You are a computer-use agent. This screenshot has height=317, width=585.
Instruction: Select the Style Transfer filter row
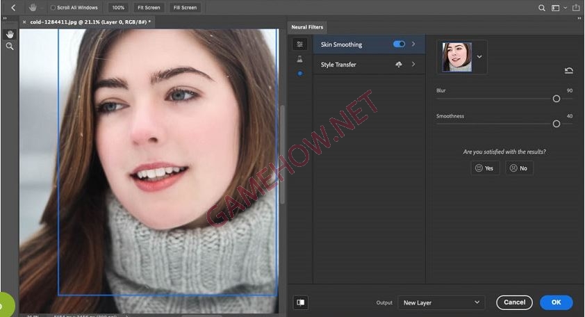pyautogui.click(x=369, y=64)
